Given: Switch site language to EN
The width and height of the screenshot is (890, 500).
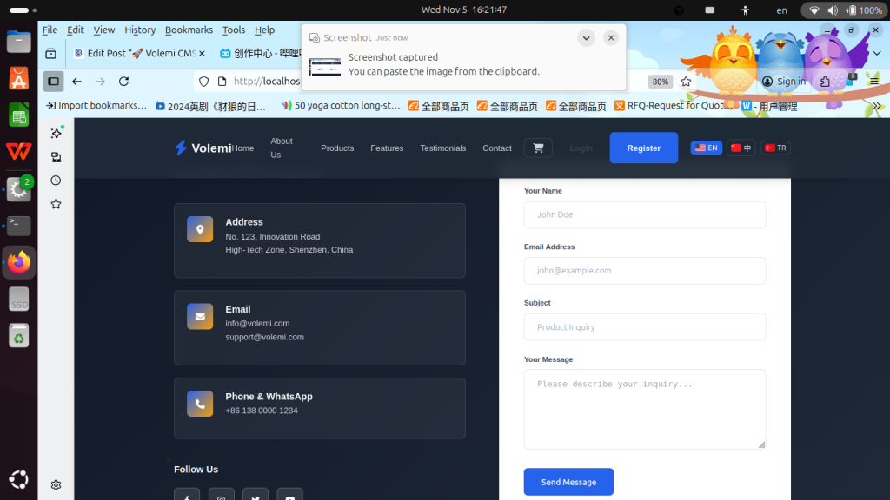Looking at the screenshot, I should [x=706, y=148].
